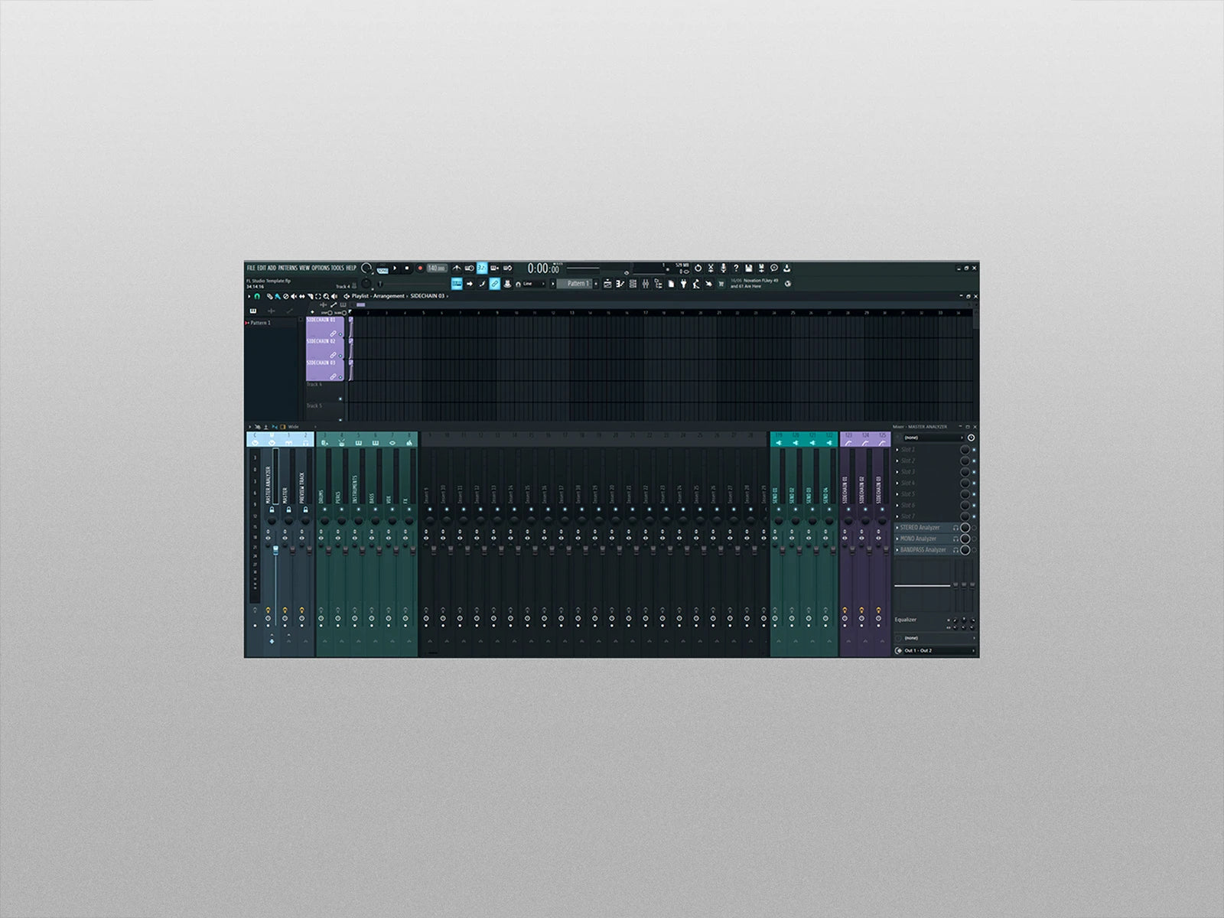Open the question mark help icon
Viewport: 1224px width, 918px height.
click(736, 268)
